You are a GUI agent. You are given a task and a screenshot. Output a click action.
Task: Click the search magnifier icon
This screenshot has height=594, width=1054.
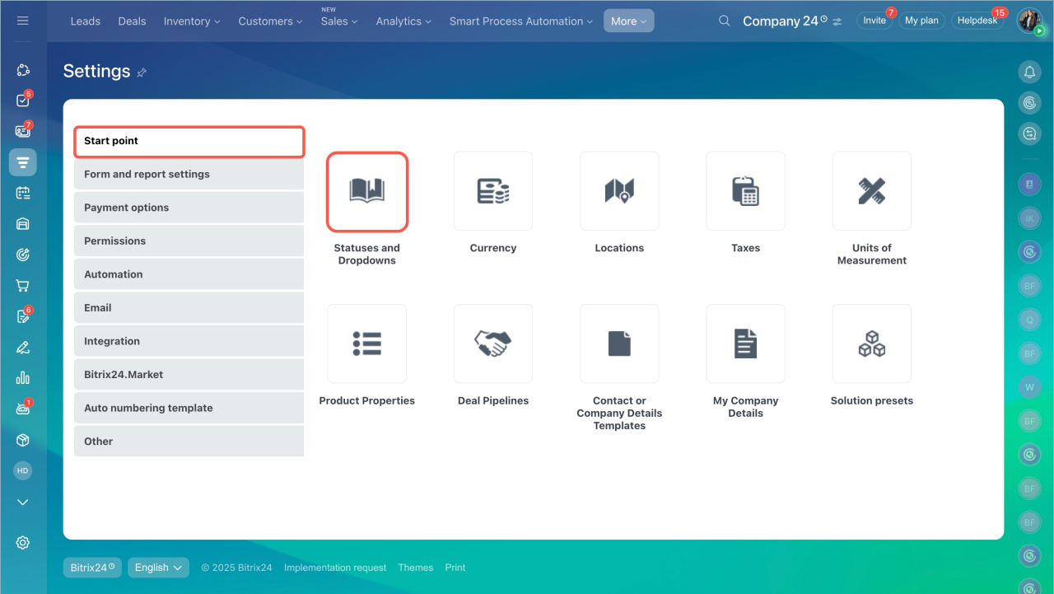click(725, 21)
